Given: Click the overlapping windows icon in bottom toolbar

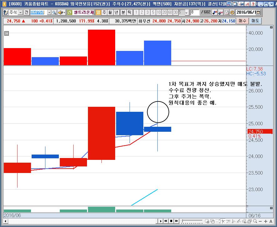Looking at the screenshot, I should (212, 221).
